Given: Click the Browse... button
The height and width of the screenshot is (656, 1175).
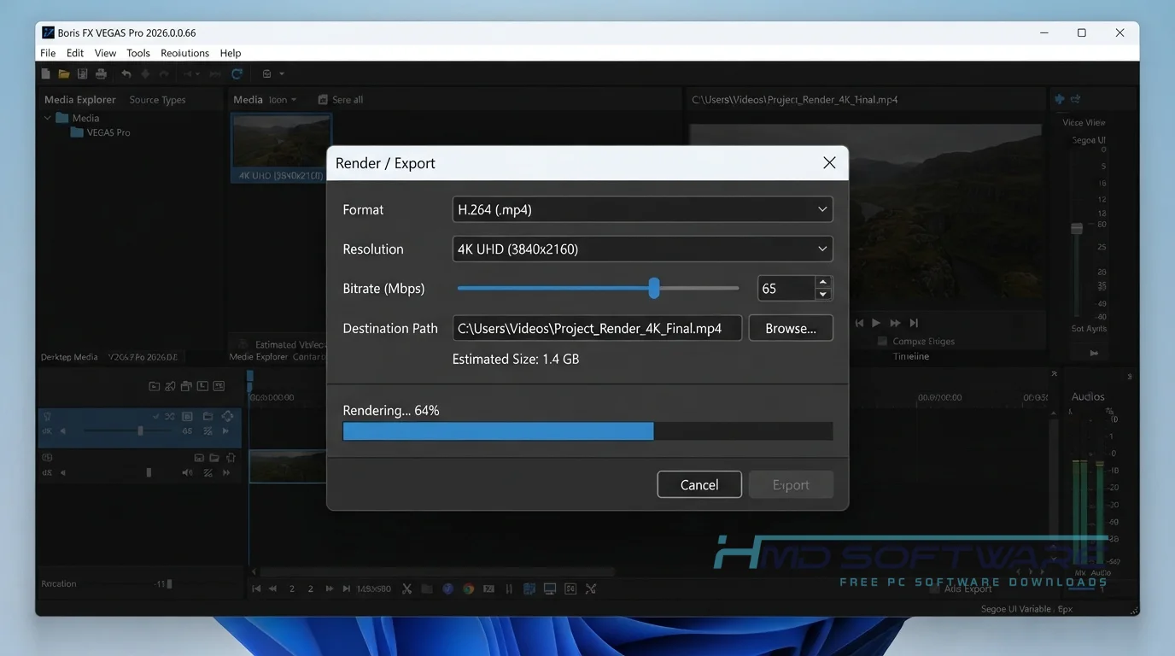Looking at the screenshot, I should [x=791, y=328].
